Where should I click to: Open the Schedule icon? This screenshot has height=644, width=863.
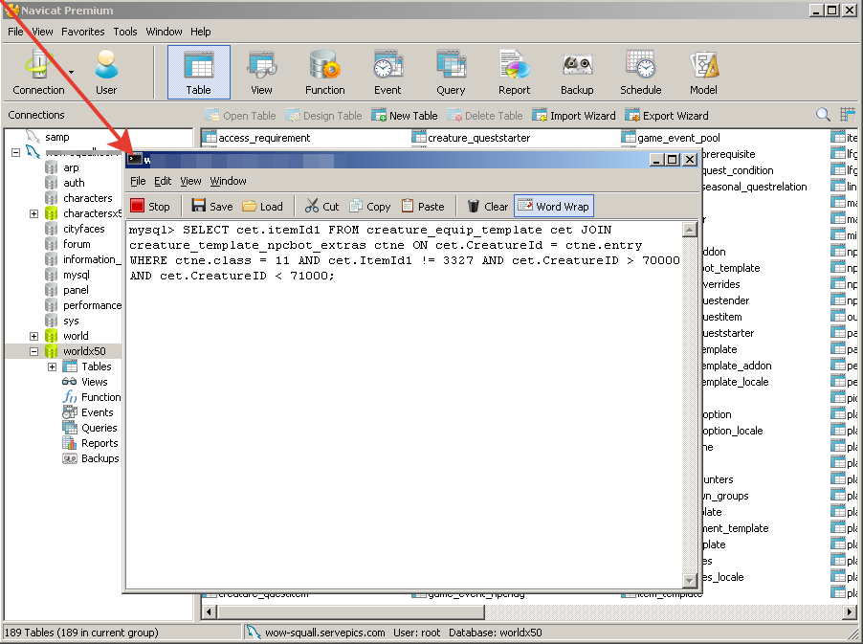641,72
